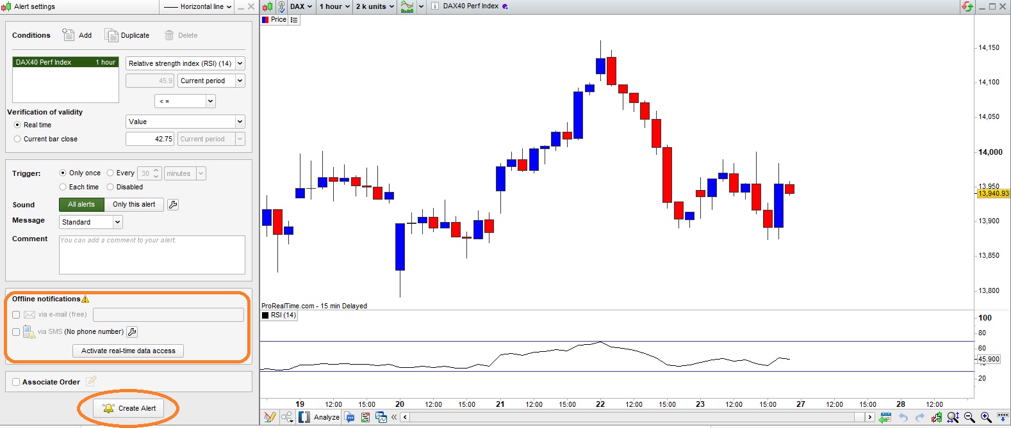Open the list icon right of chat bubble
This screenshot has width=1011, height=428.
pyautogui.click(x=365, y=417)
